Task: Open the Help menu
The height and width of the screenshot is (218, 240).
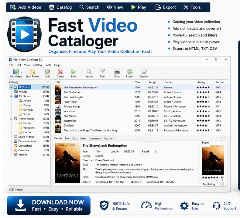Action: 57,65
